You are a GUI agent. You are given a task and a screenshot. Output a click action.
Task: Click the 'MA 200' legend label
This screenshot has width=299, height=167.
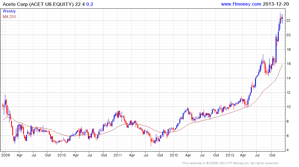click(x=9, y=17)
